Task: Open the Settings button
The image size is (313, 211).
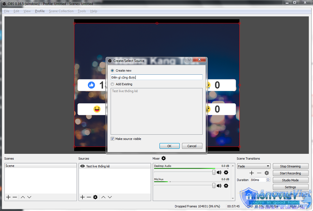Action: tap(290, 187)
